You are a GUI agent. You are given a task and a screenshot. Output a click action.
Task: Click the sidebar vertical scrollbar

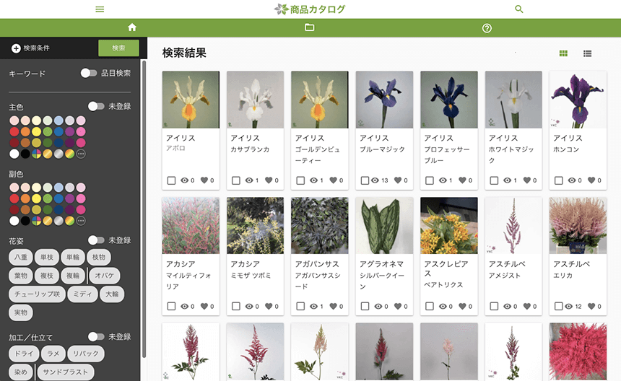tap(144, 209)
